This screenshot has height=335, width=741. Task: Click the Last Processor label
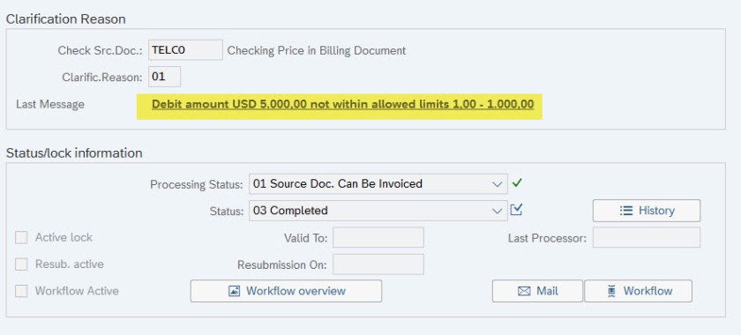pyautogui.click(x=547, y=238)
